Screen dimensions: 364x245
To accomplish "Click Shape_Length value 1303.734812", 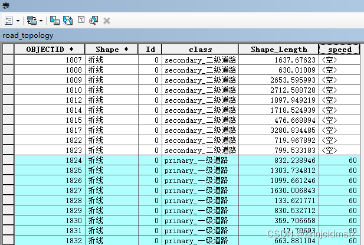I will (293, 170).
